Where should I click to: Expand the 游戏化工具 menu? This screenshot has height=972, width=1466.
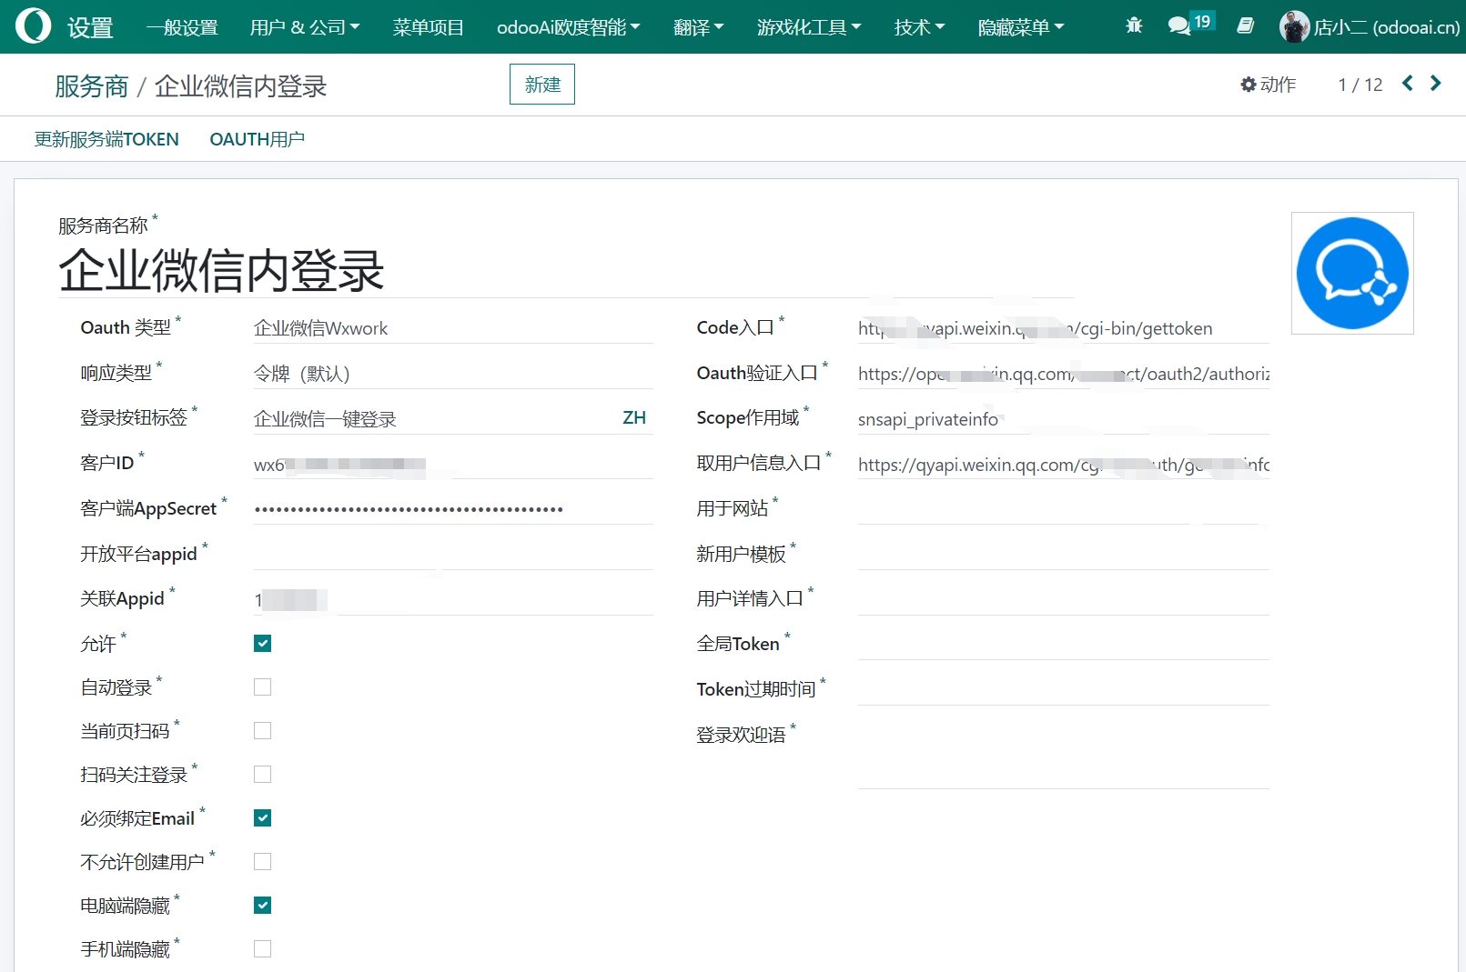click(x=809, y=27)
